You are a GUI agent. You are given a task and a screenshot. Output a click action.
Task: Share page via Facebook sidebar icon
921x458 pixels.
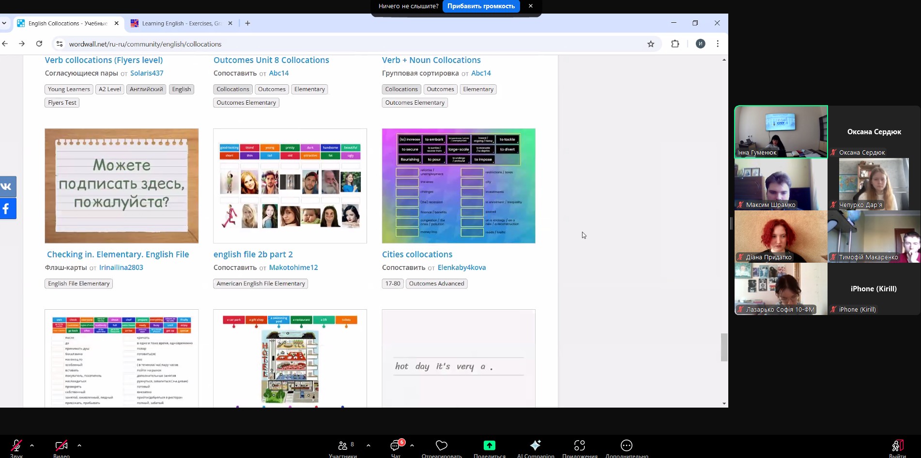[x=7, y=209]
